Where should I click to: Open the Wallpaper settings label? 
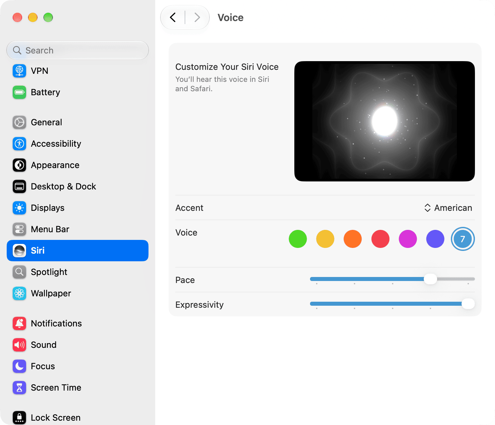pyautogui.click(x=51, y=293)
